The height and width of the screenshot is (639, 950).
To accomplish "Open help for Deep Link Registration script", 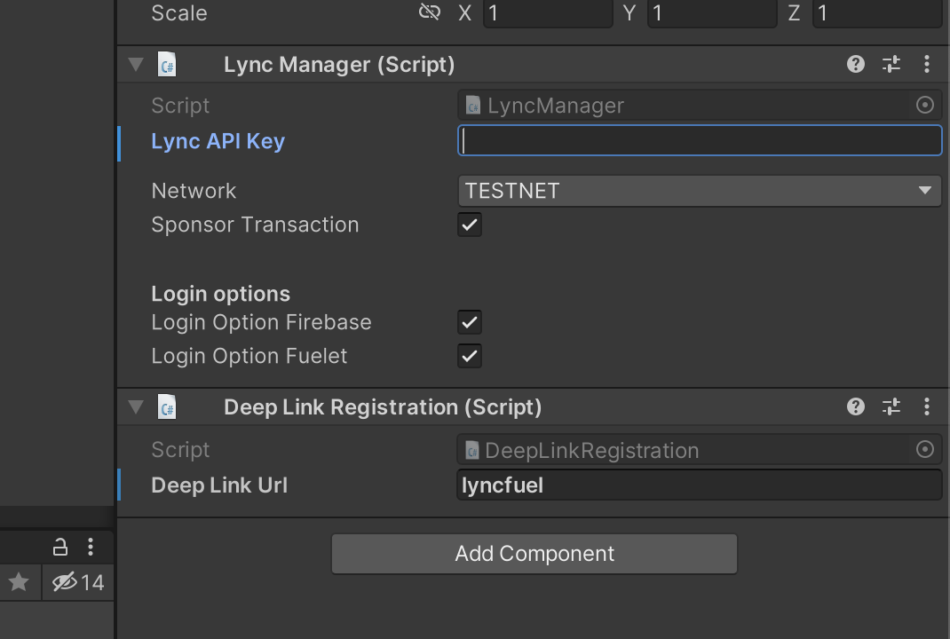I will pyautogui.click(x=856, y=406).
